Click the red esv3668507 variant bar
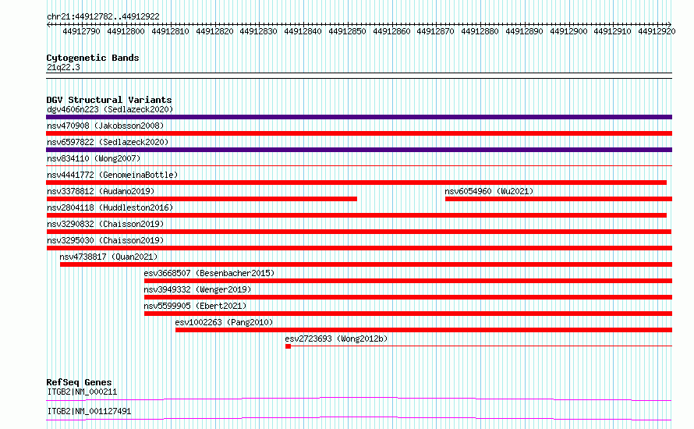 tap(408, 281)
